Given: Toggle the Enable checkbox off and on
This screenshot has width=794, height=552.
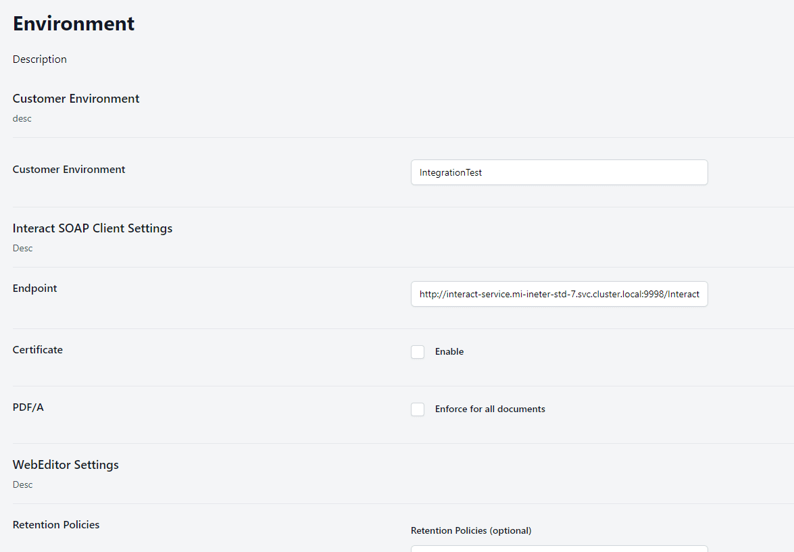Looking at the screenshot, I should point(418,351).
